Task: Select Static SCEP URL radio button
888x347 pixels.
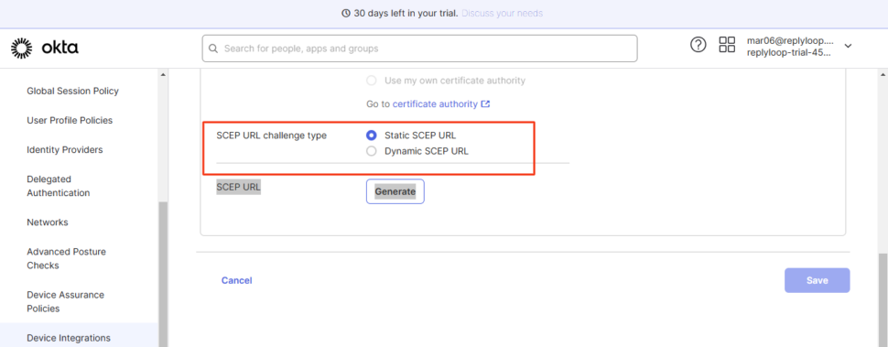Action: pyautogui.click(x=372, y=136)
